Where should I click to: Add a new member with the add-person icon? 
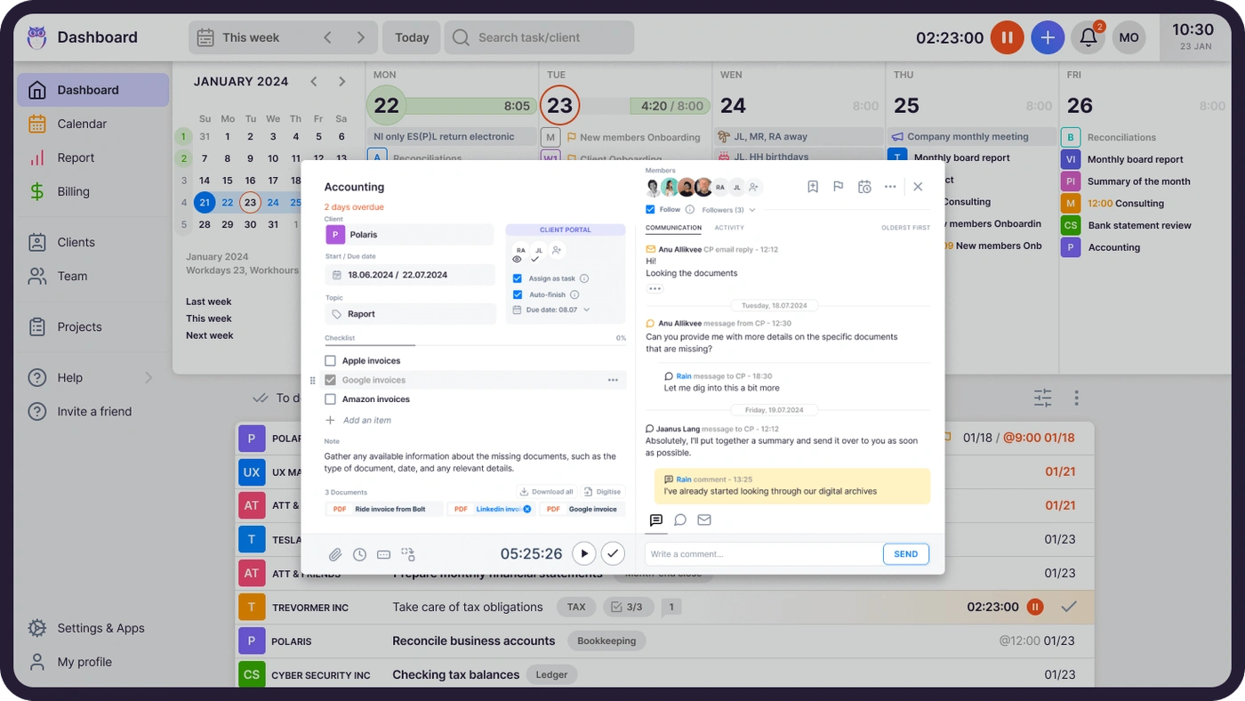pyautogui.click(x=751, y=187)
